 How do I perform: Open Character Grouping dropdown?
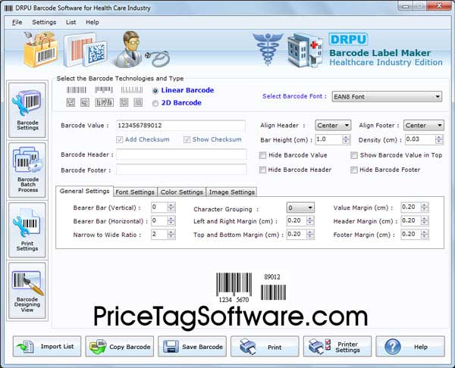click(x=300, y=207)
